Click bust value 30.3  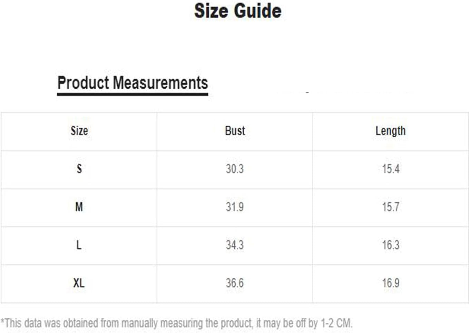pyautogui.click(x=235, y=169)
